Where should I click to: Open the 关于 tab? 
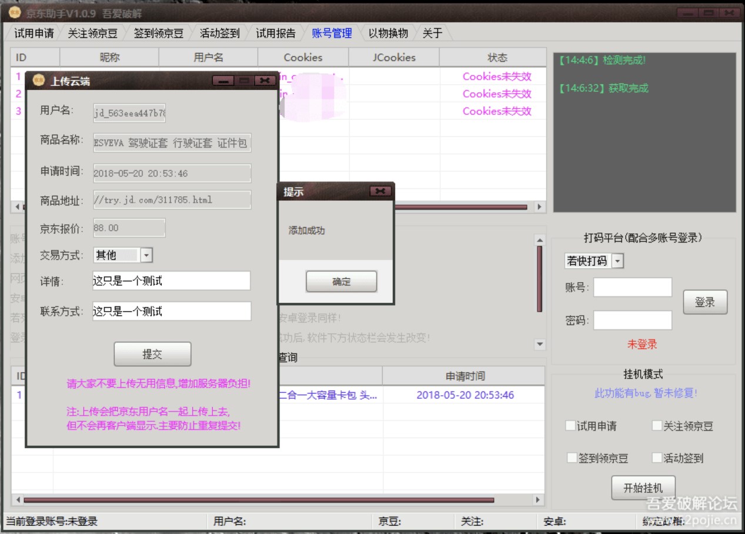click(x=433, y=34)
